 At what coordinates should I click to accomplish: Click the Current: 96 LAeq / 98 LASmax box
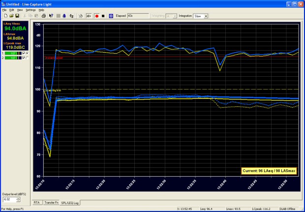pyautogui.click(x=269, y=171)
